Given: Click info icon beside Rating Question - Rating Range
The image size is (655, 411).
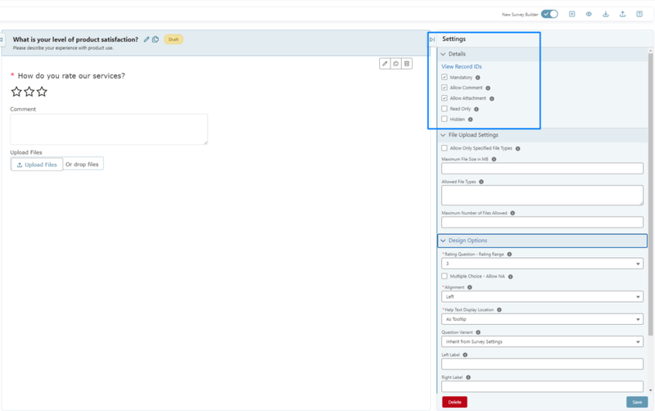Looking at the screenshot, I should [509, 254].
